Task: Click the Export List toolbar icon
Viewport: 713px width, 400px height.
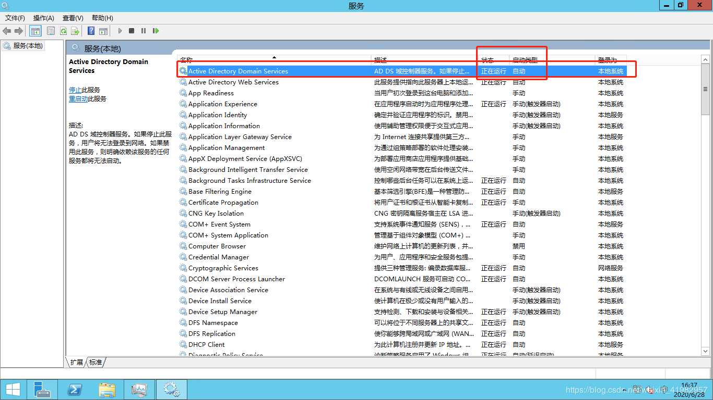Action: coord(75,31)
